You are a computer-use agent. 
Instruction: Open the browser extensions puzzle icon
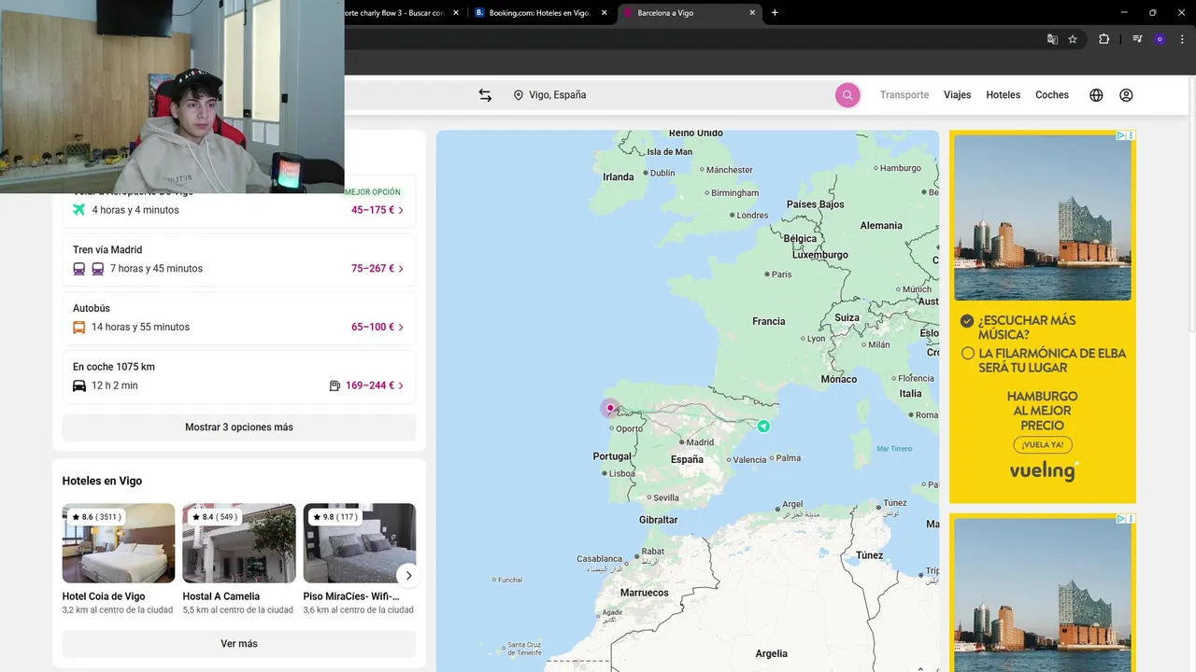pos(1103,39)
